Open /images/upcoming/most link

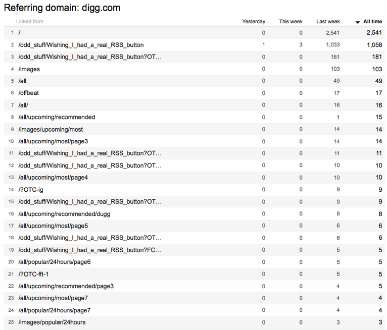point(51,129)
